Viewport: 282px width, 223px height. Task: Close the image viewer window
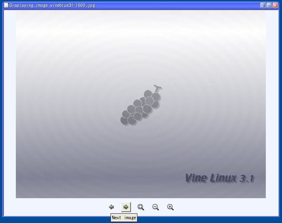coord(275,6)
